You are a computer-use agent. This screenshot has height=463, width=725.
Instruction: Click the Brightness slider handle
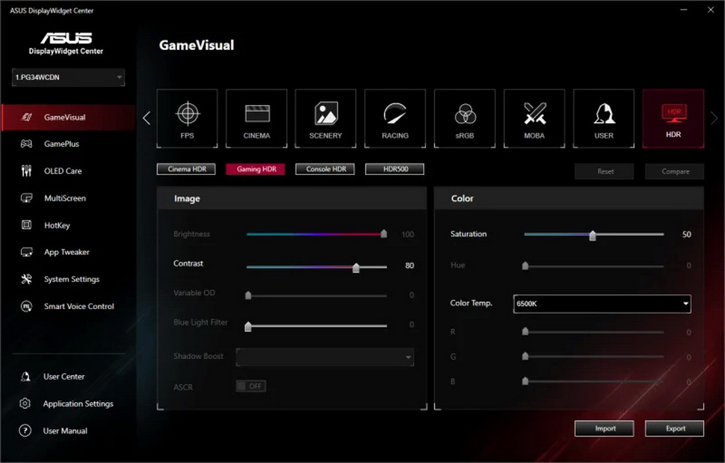tap(384, 234)
